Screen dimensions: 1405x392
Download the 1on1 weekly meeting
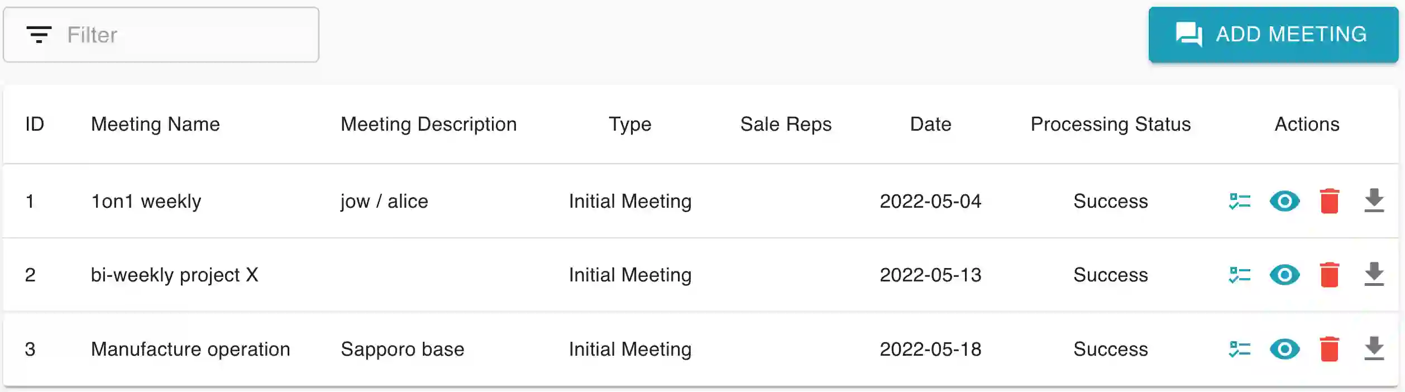1374,201
